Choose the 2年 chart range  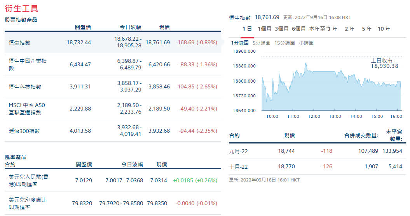pos(350,29)
